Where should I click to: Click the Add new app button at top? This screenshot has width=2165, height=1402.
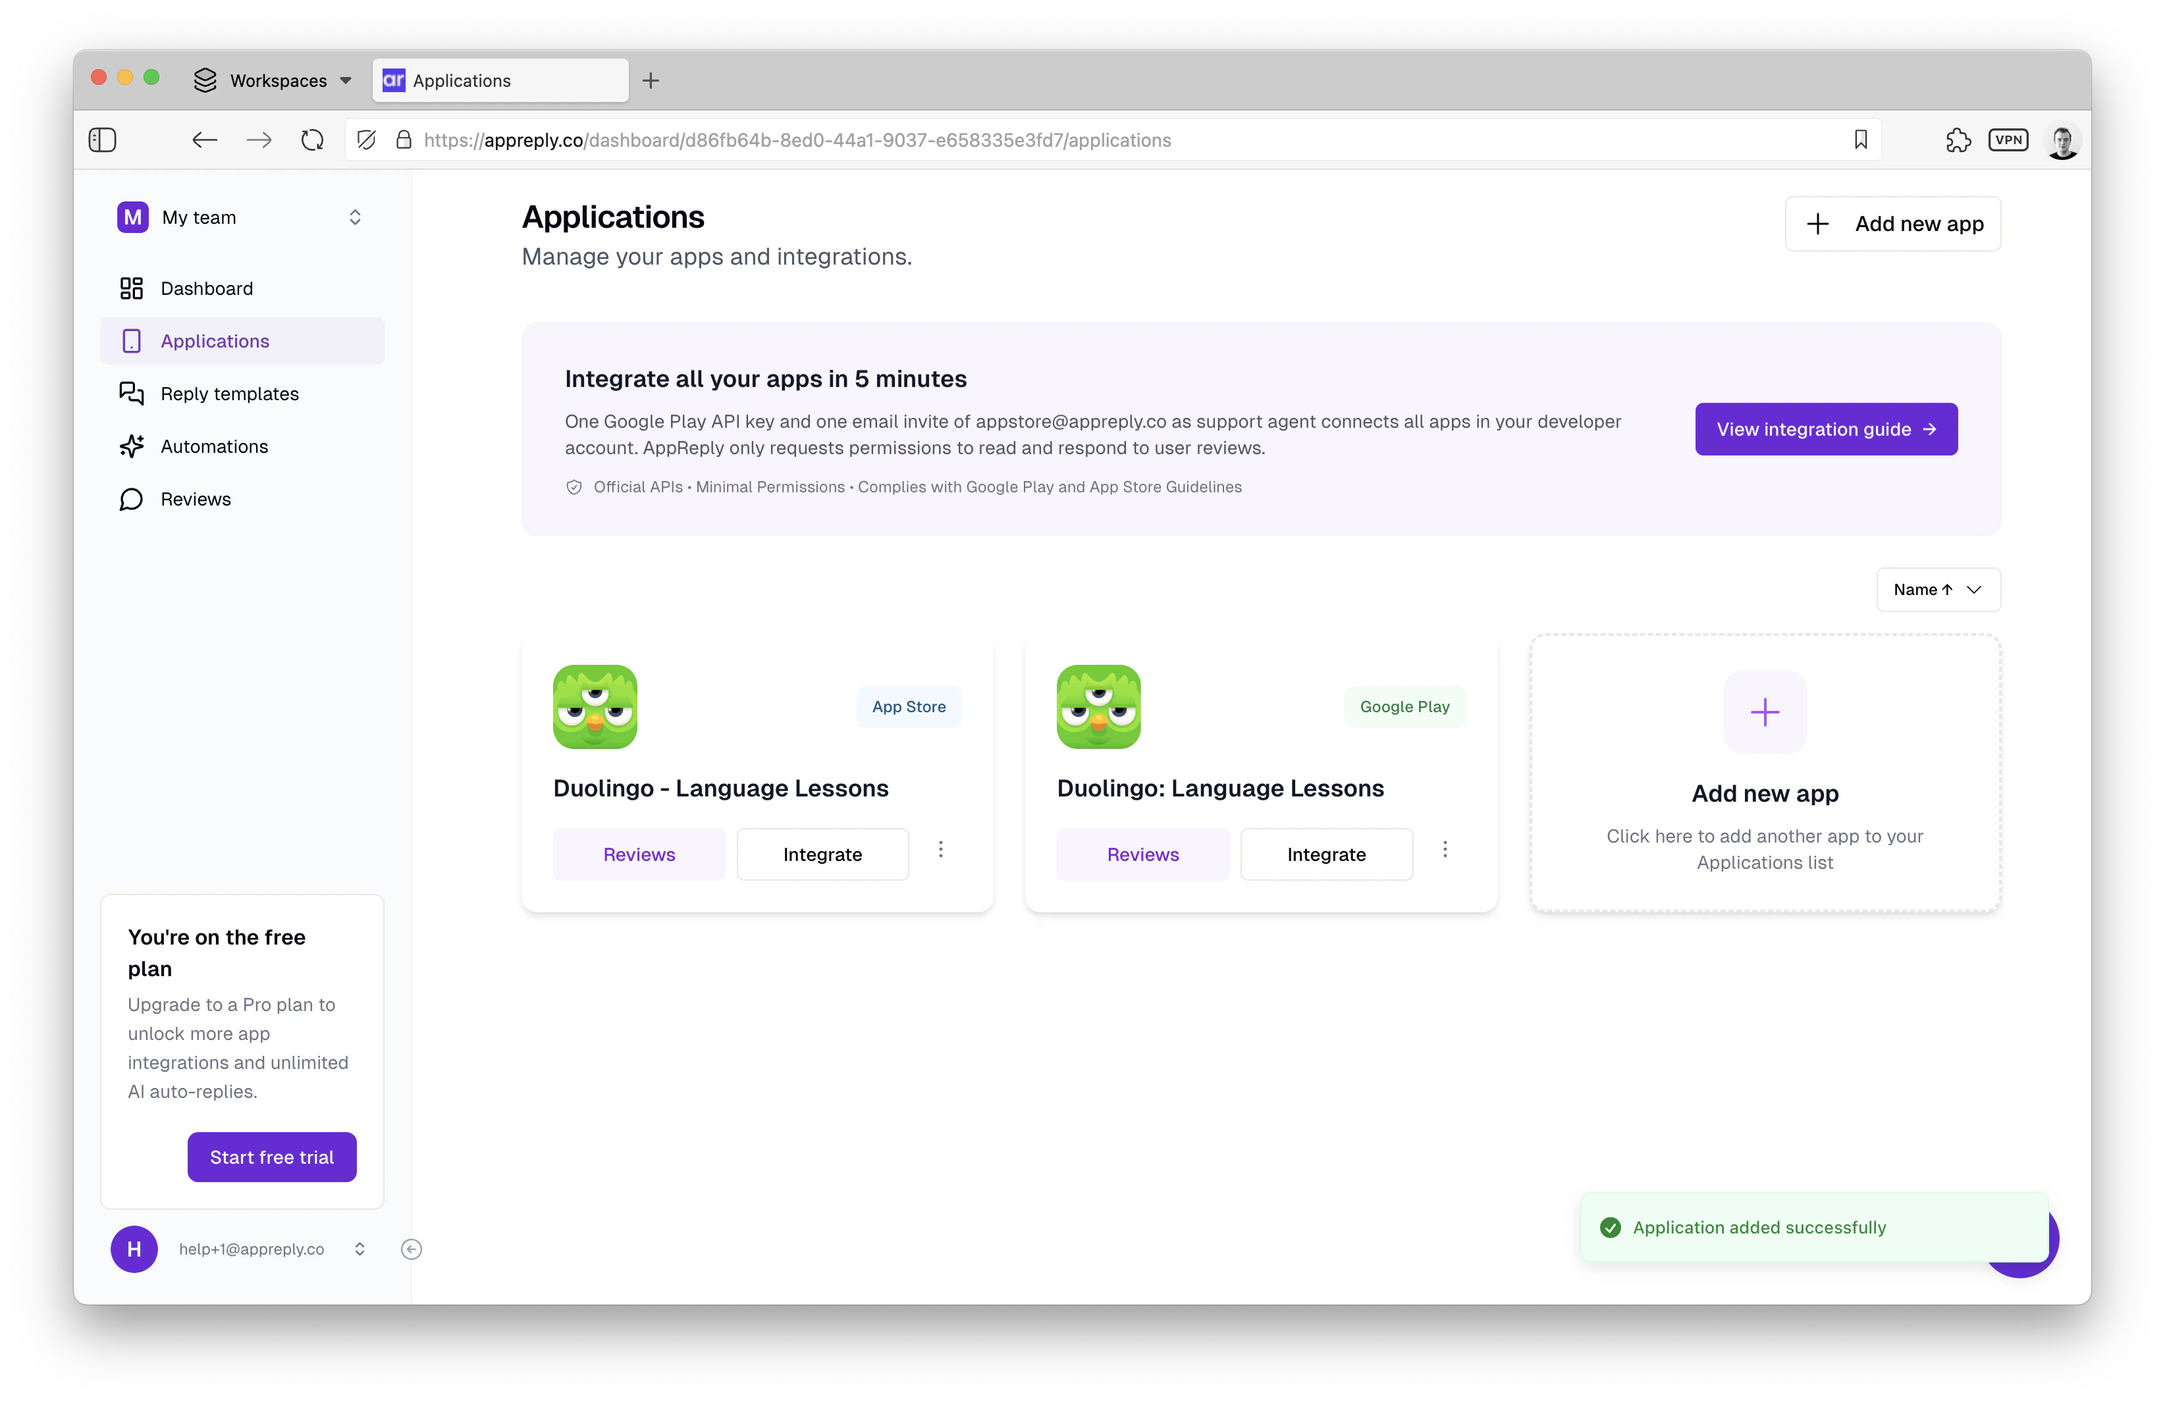click(x=1893, y=224)
